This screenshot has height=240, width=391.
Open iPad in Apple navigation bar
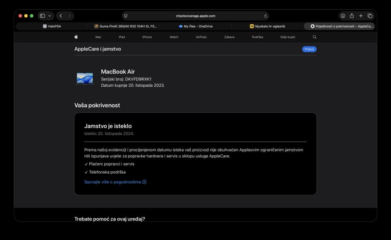click(122, 37)
